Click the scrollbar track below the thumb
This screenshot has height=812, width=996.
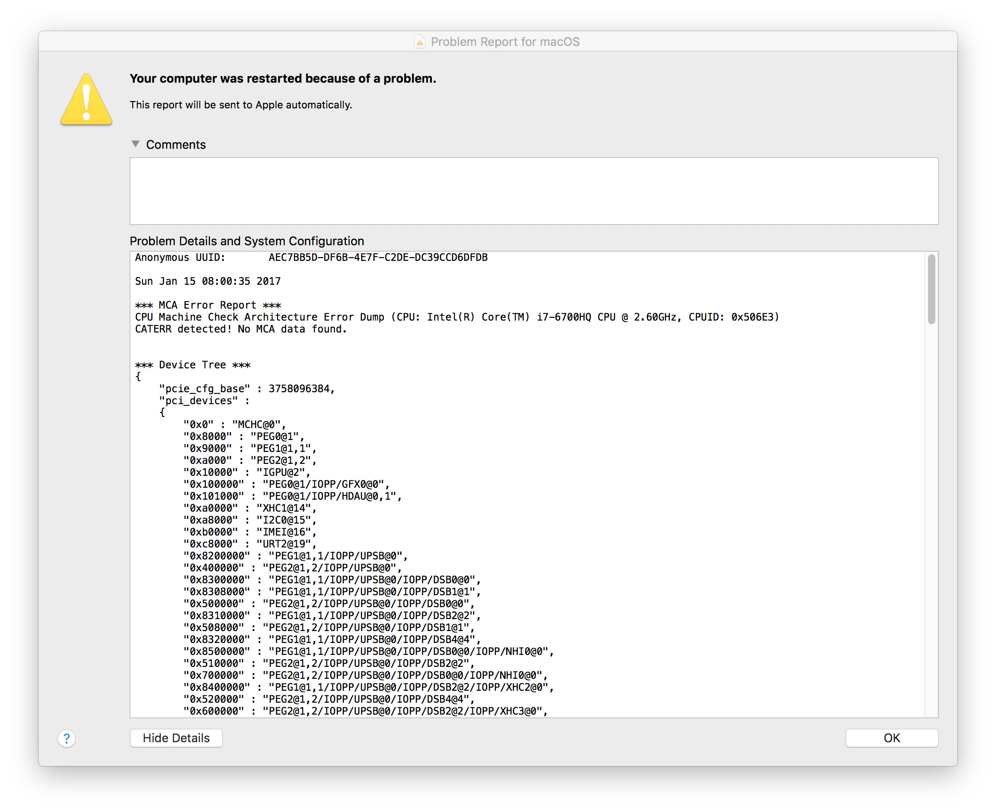pos(931,514)
